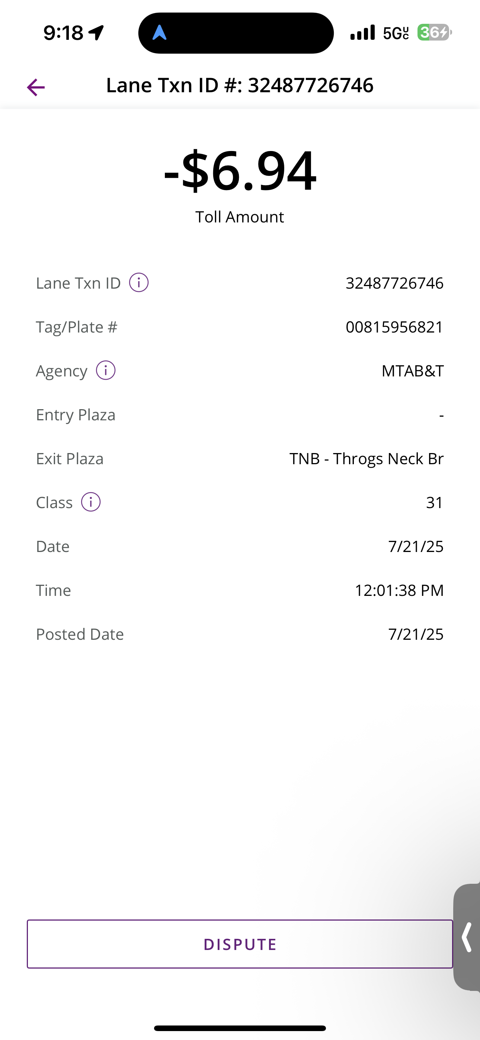Tap the navigation arrow in Dynamic Island
The image size is (480, 1040).
pyautogui.click(x=160, y=33)
